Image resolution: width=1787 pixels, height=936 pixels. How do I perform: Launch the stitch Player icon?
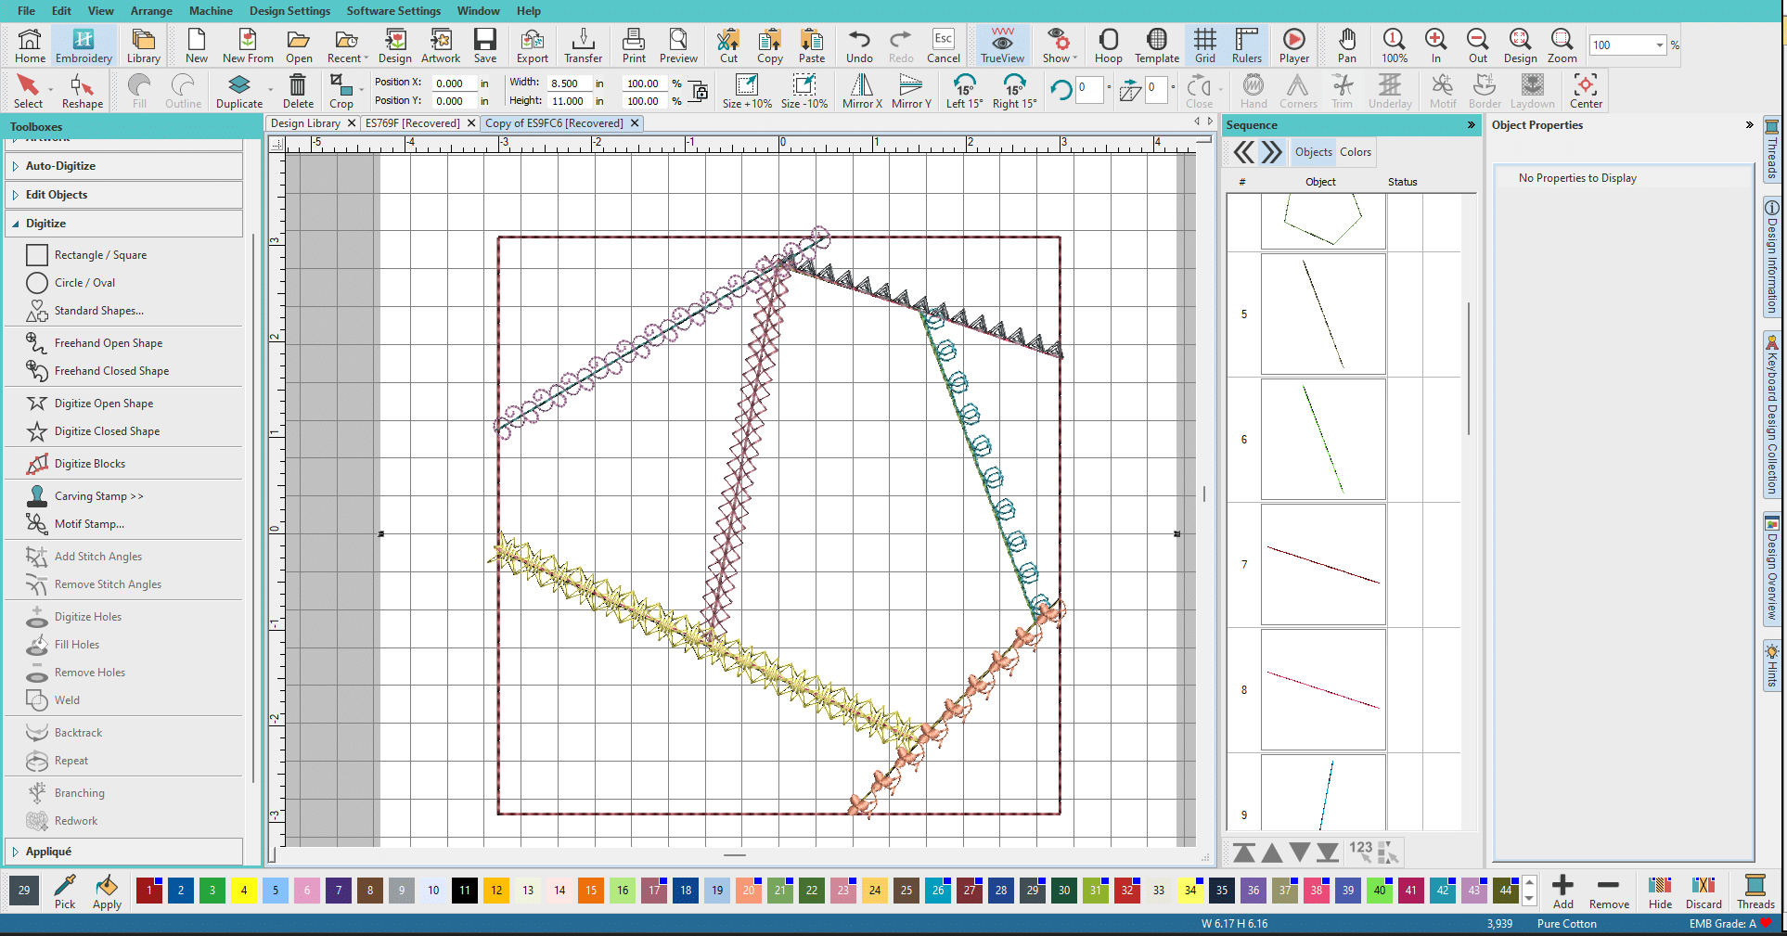pyautogui.click(x=1294, y=45)
